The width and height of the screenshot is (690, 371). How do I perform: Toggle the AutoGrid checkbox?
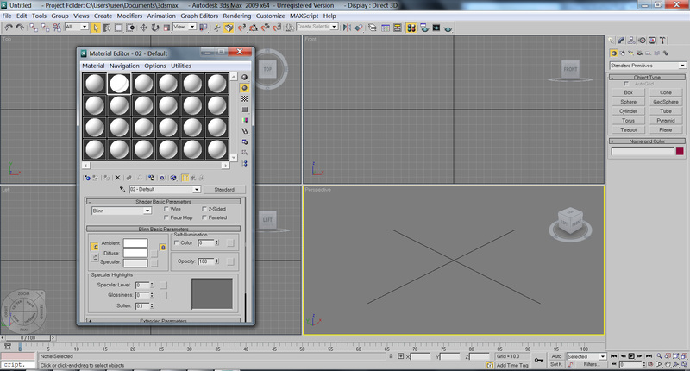626,84
